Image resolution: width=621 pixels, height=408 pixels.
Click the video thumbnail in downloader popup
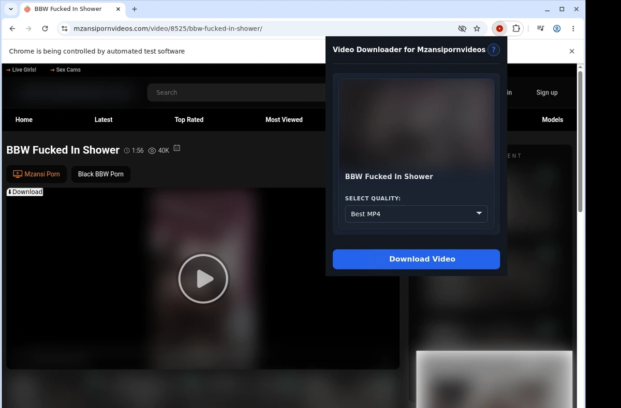tap(416, 123)
